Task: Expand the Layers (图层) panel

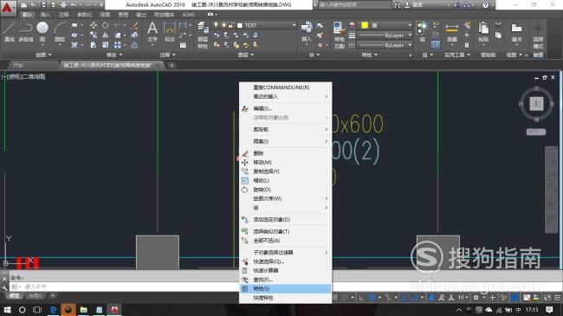Action: (x=246, y=55)
